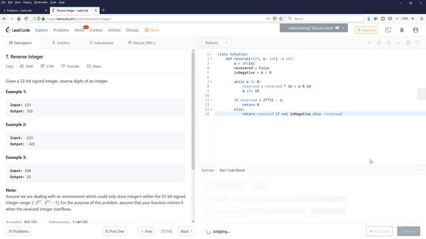This screenshot has height=239, width=426.
Task: Open the Python3 language dropdown
Action: click(215, 42)
